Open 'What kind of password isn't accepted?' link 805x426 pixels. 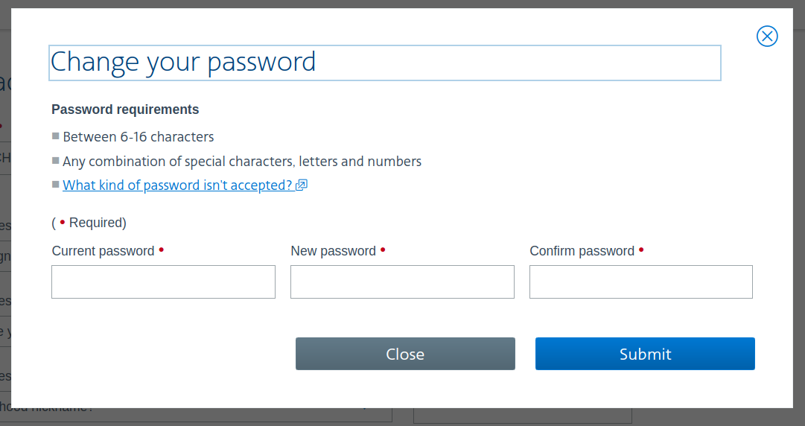pos(177,185)
